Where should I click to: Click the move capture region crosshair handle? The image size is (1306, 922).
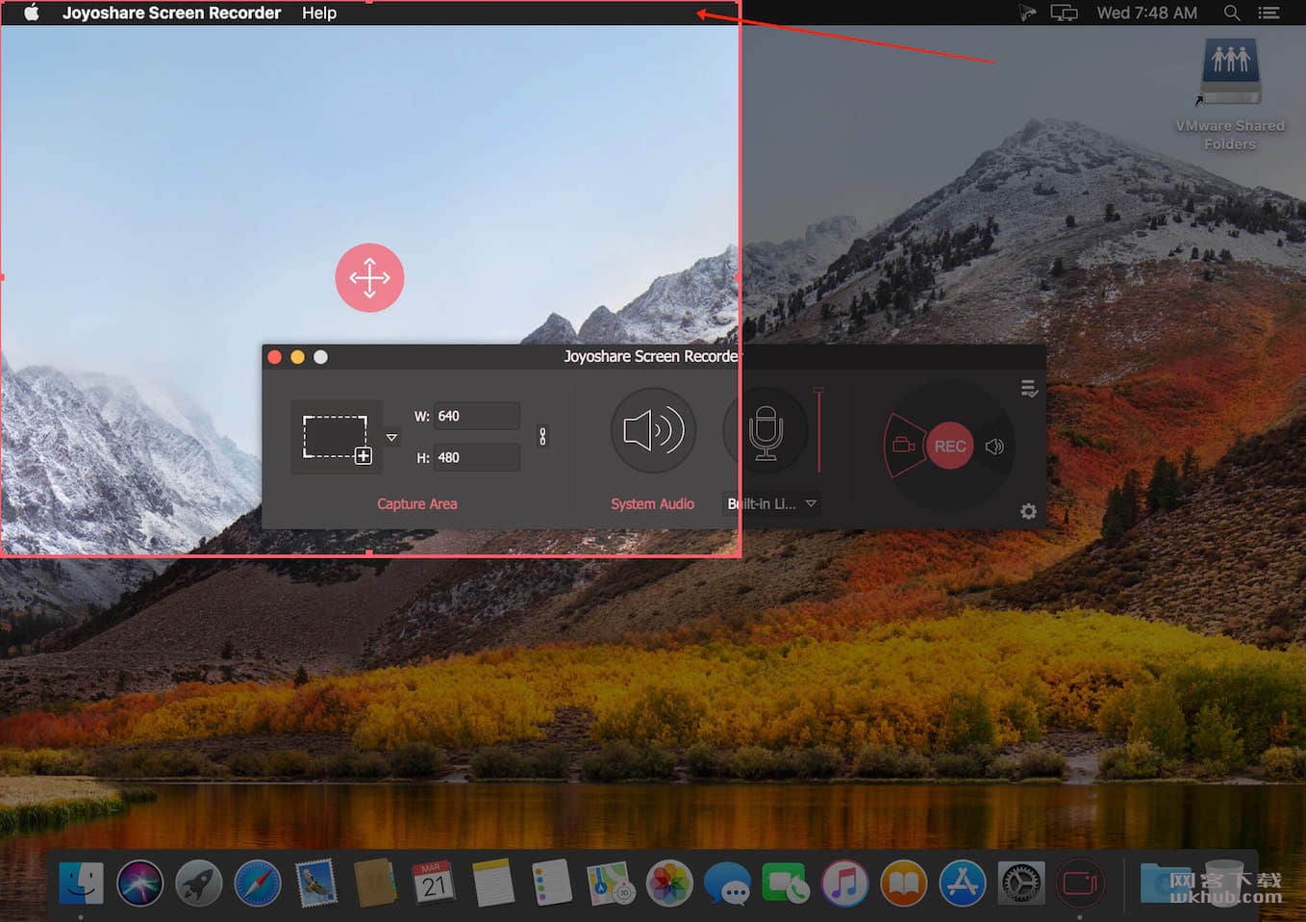tap(369, 277)
